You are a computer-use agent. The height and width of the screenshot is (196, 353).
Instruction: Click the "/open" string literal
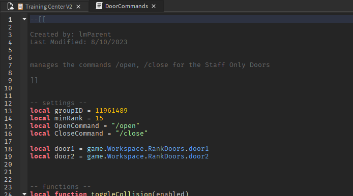click(126, 126)
